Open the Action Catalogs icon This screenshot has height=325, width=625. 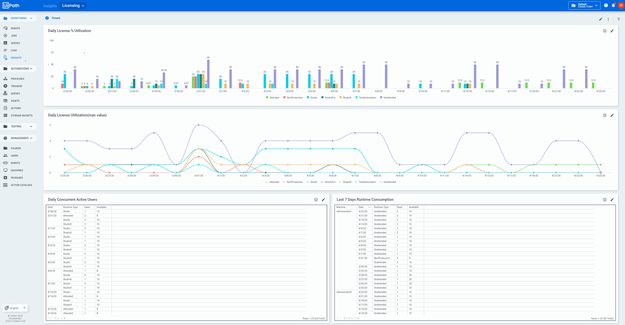(5, 185)
